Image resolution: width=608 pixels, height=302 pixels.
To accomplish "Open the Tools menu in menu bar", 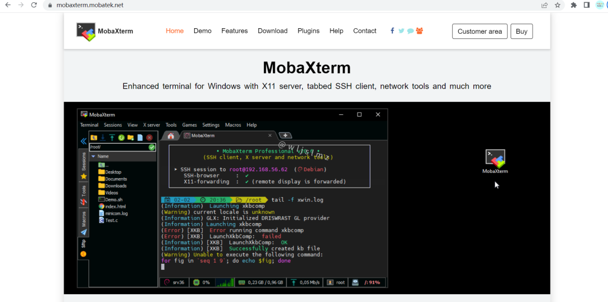I will 171,125.
